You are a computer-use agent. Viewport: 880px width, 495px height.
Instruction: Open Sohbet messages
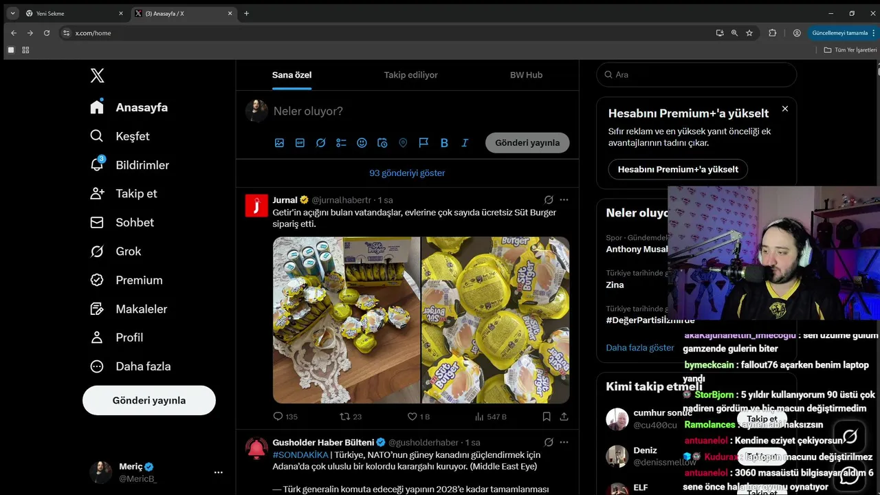pyautogui.click(x=122, y=223)
